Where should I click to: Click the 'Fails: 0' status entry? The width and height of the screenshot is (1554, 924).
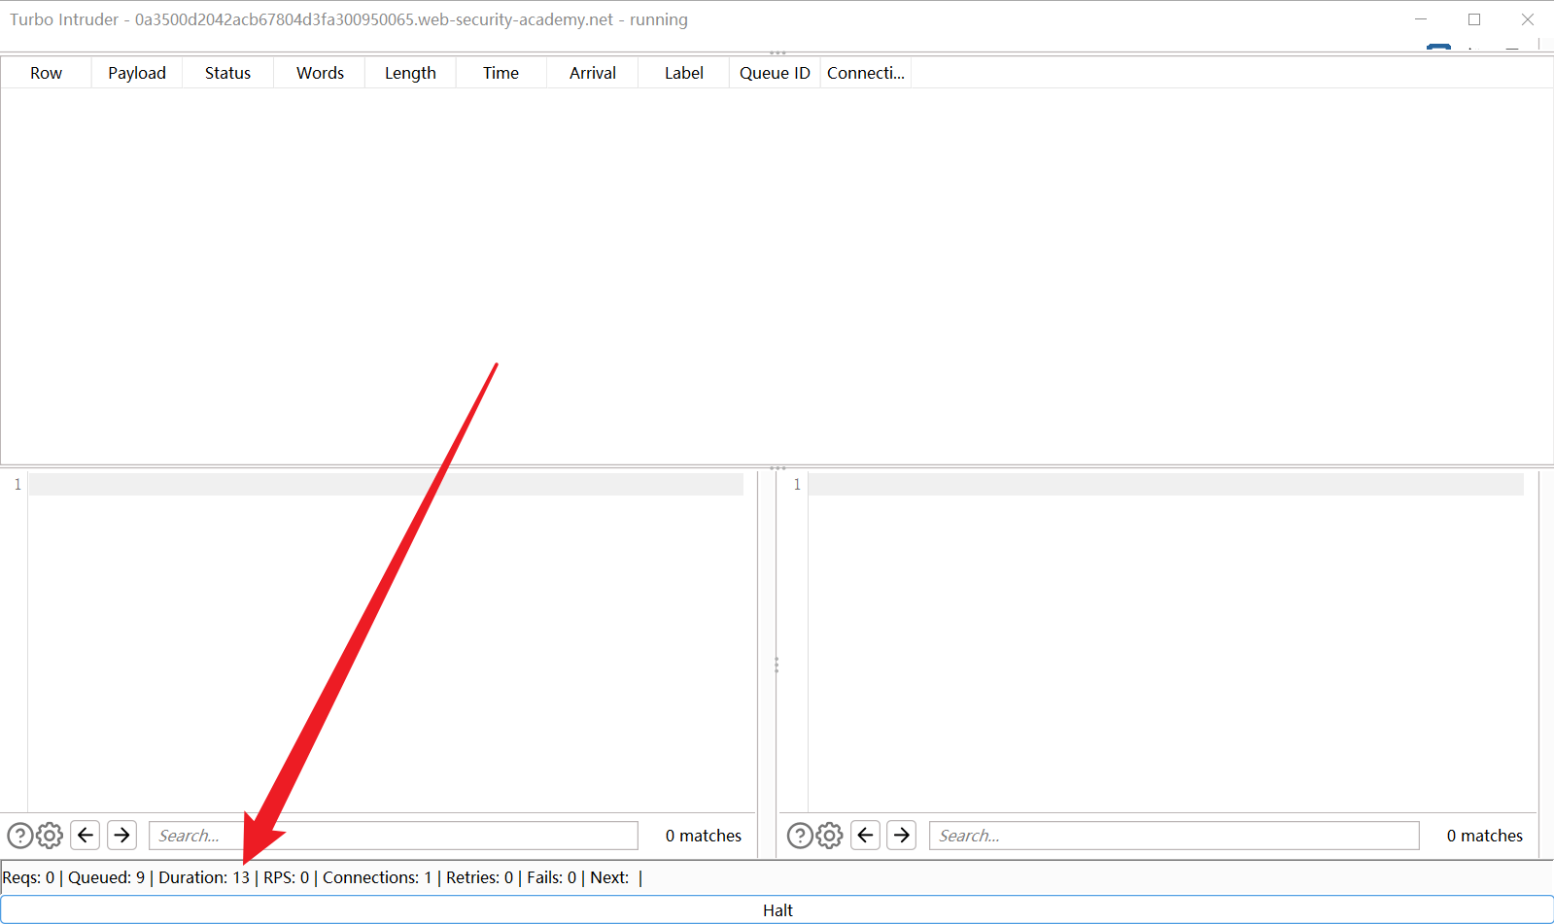pyautogui.click(x=552, y=877)
